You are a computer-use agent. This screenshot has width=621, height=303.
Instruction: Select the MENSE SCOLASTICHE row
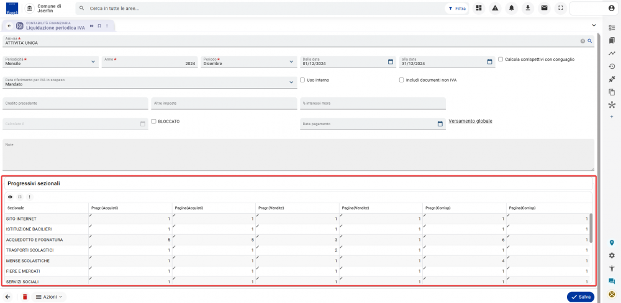(296, 261)
